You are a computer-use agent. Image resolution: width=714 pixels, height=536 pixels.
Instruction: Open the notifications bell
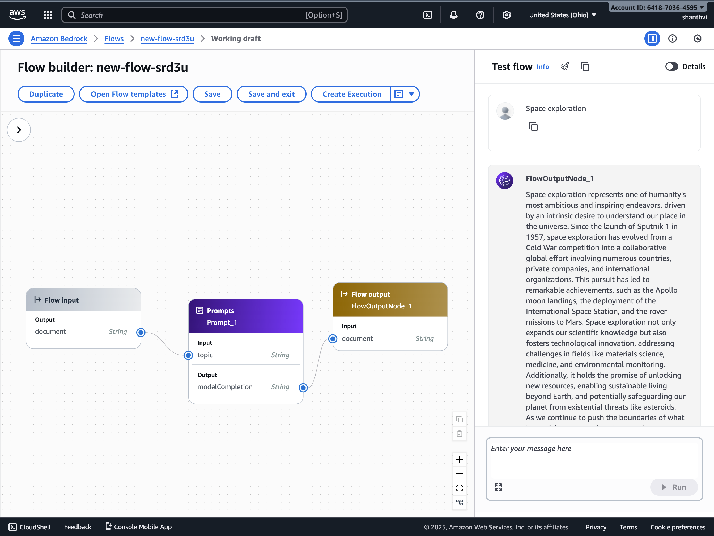click(453, 15)
